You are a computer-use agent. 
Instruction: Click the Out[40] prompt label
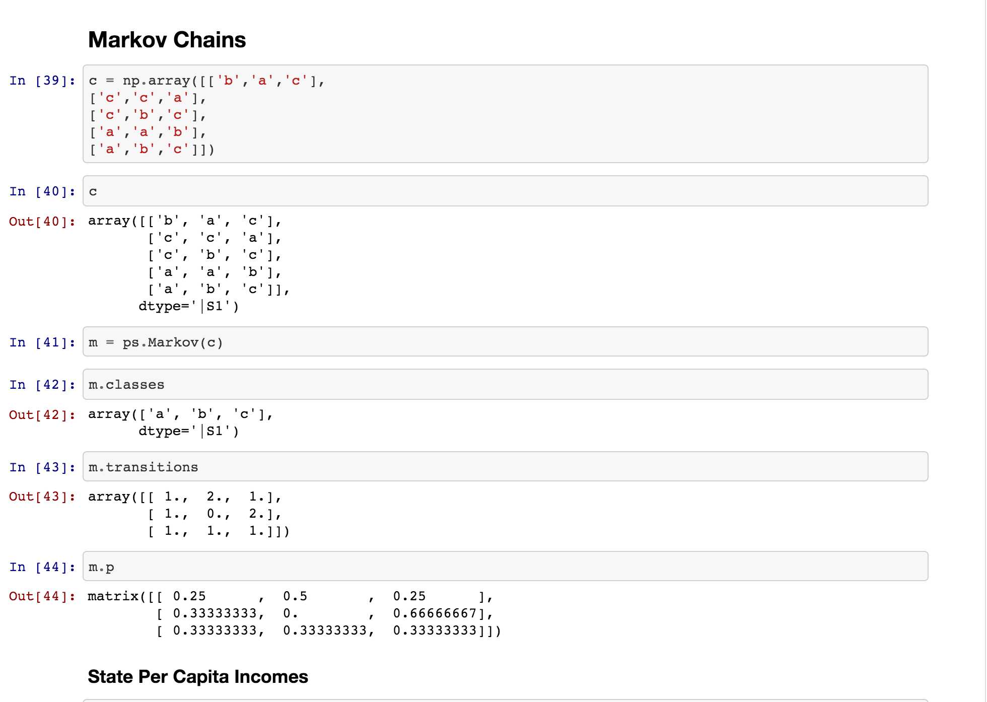click(x=42, y=222)
